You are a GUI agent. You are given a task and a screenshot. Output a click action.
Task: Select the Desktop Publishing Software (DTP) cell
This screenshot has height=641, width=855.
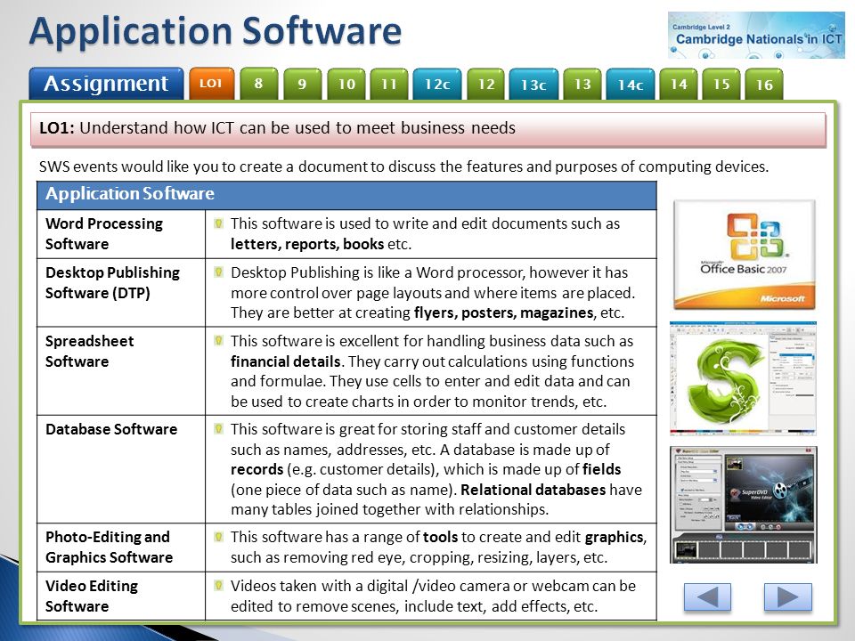pos(121,293)
